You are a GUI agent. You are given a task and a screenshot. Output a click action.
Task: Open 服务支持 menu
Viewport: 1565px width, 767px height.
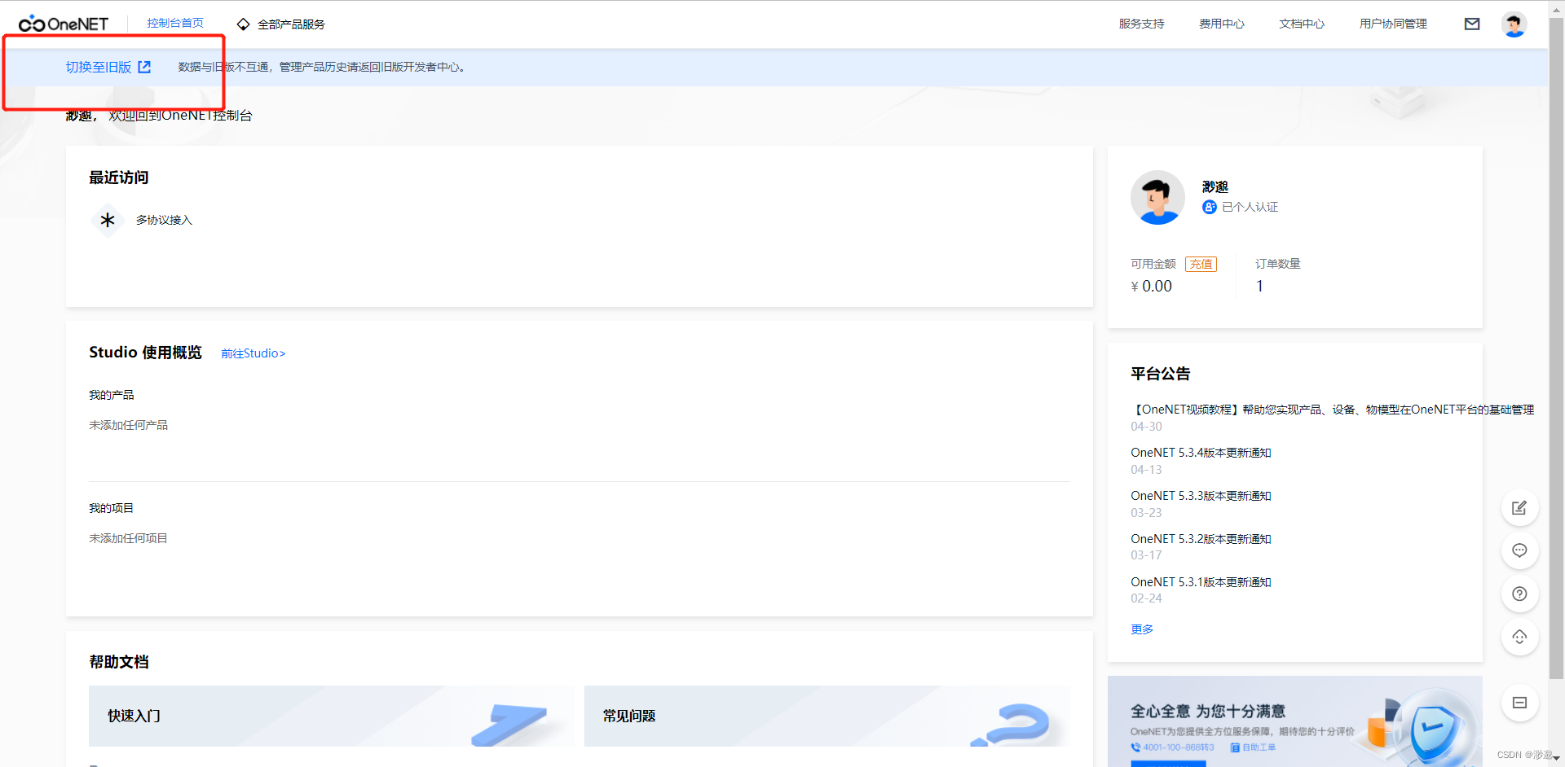coord(1141,24)
